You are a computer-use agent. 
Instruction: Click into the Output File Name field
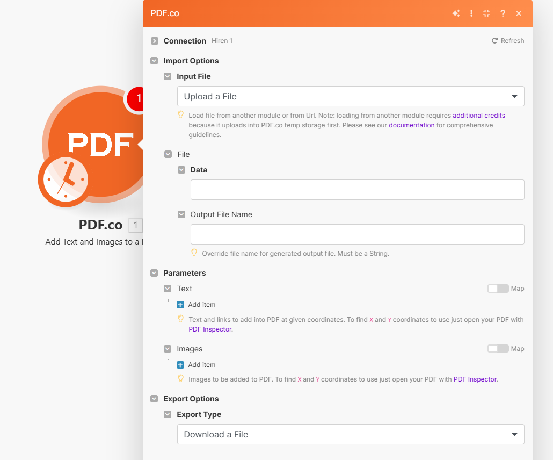pyautogui.click(x=357, y=234)
